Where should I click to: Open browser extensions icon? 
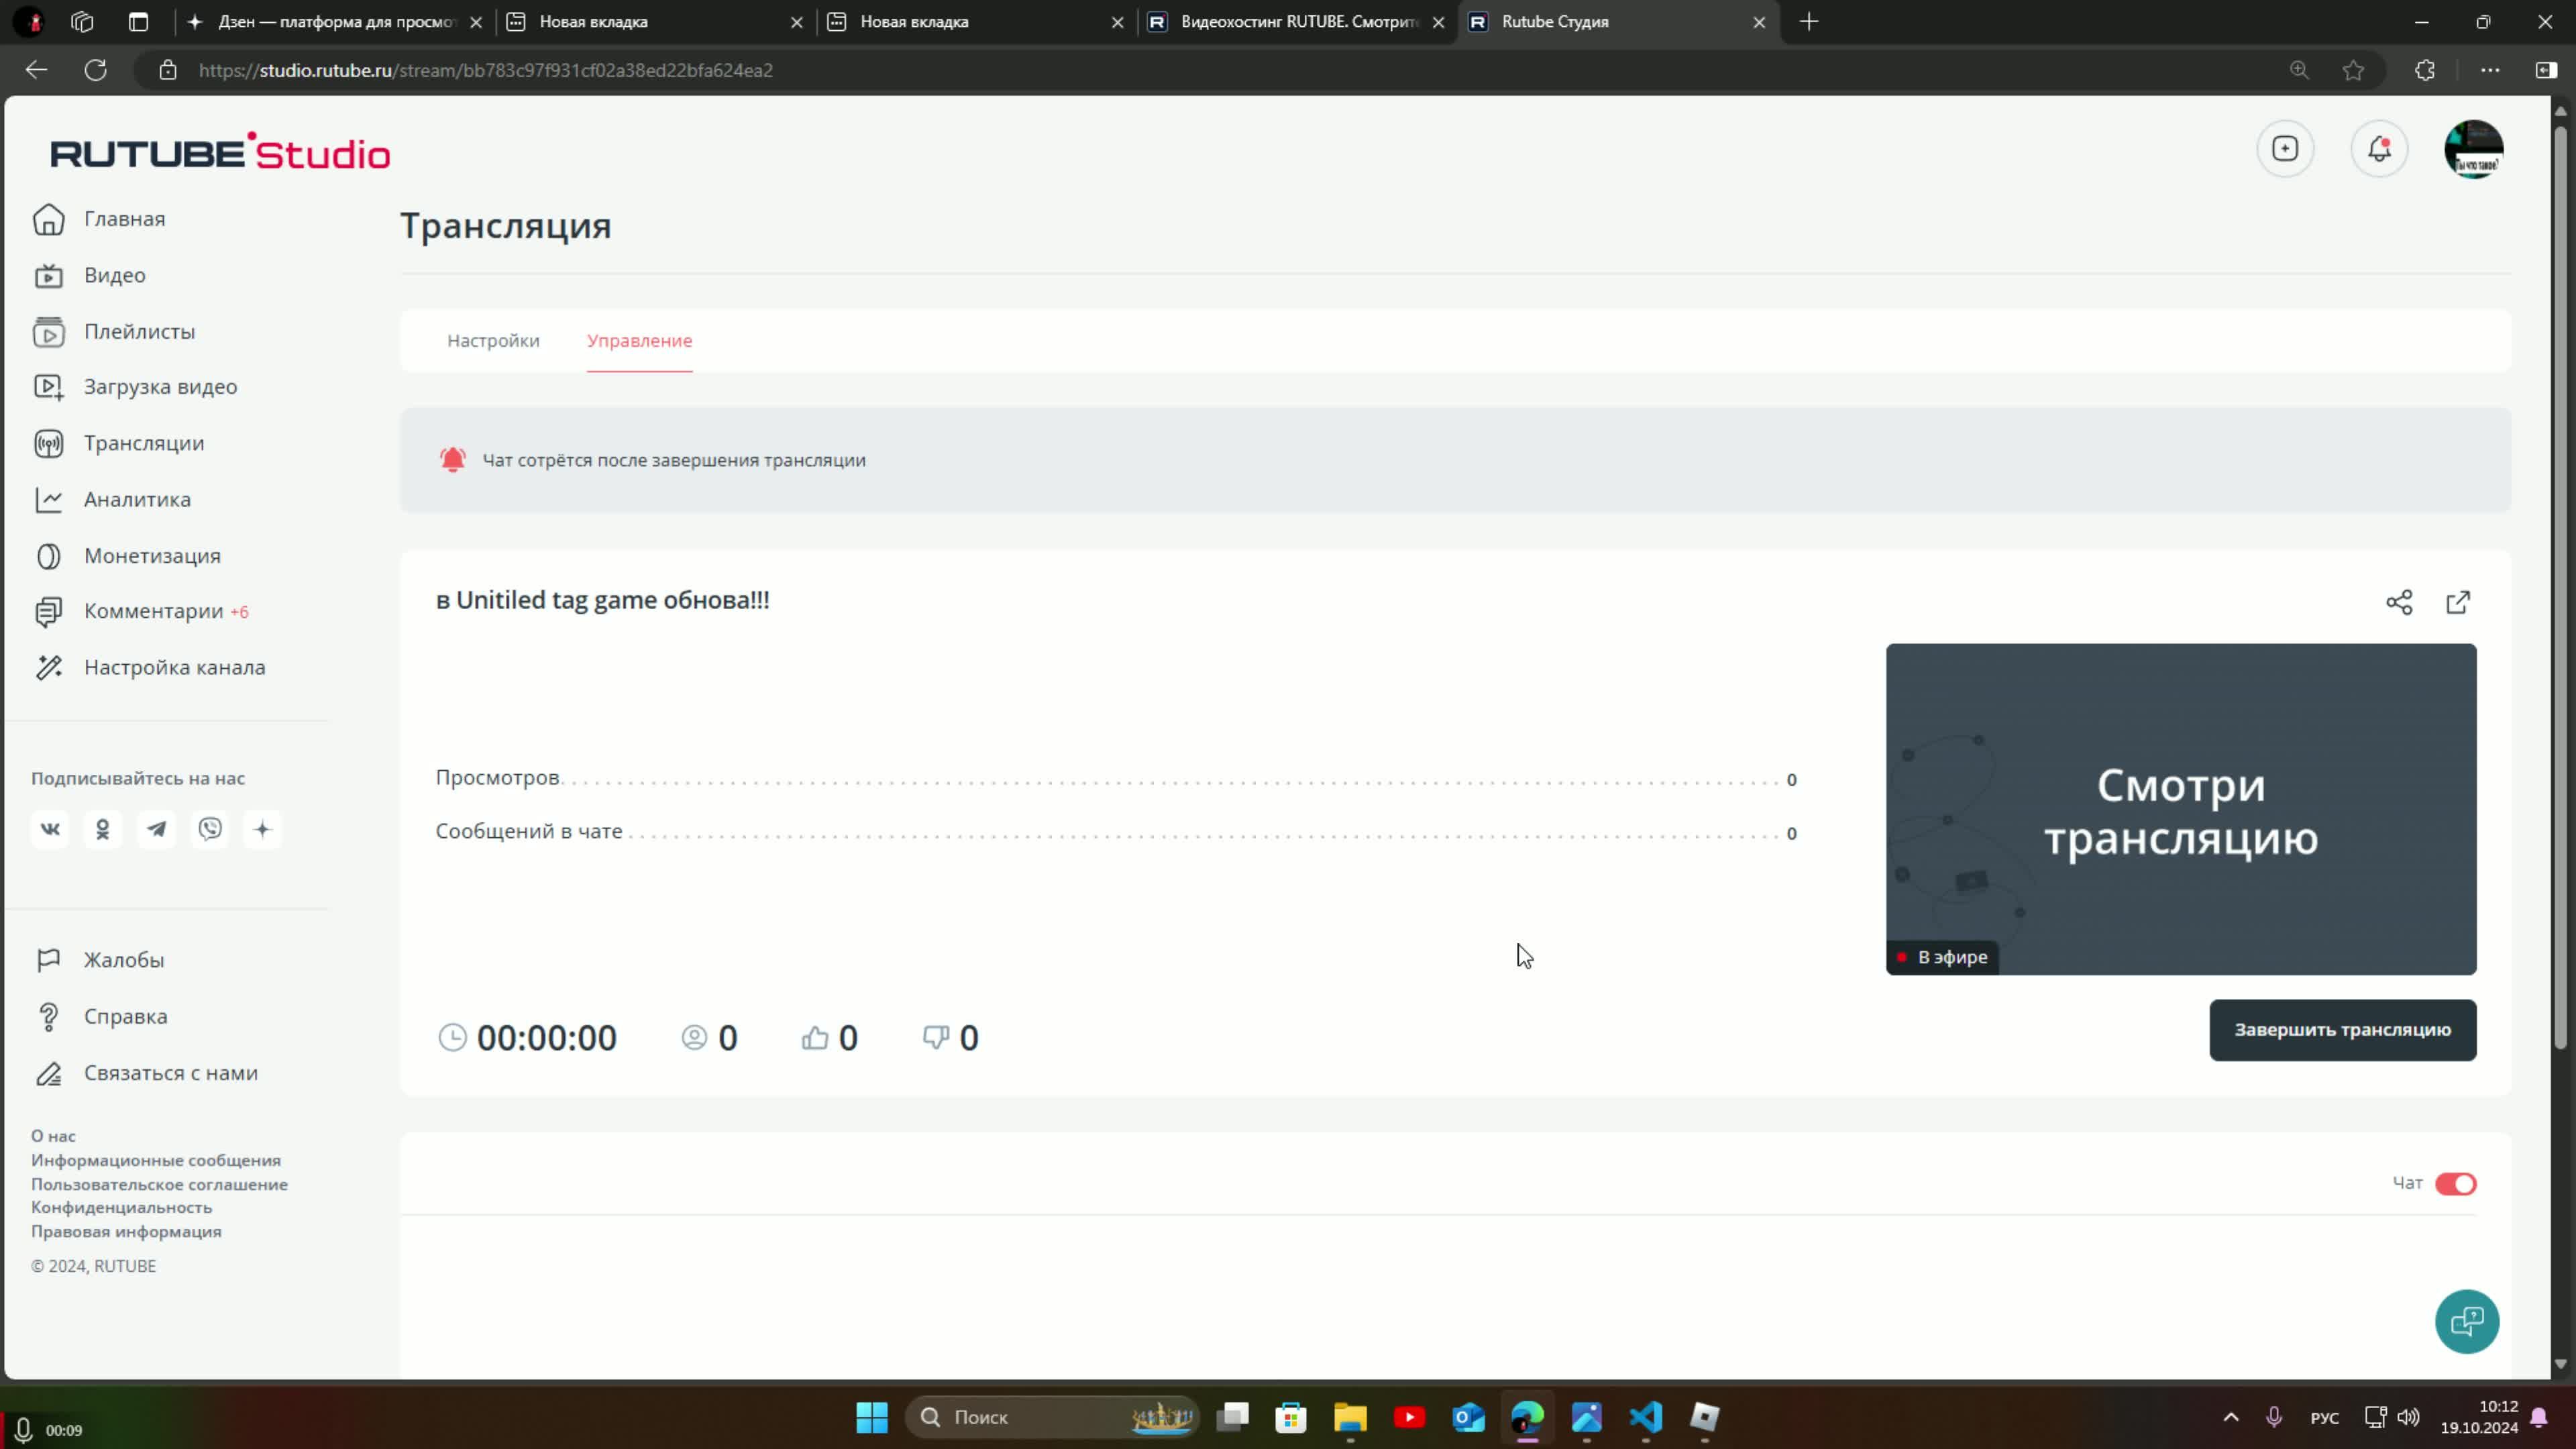[2425, 70]
